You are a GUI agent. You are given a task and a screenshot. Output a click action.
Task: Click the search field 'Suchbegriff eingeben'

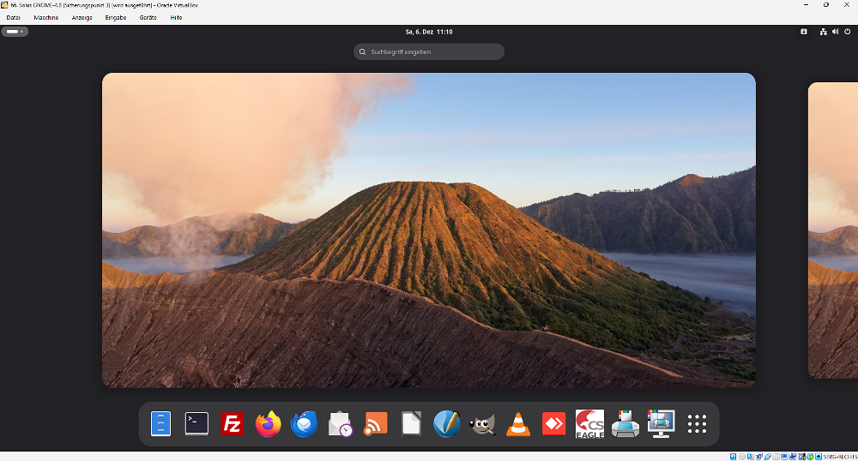coord(429,51)
